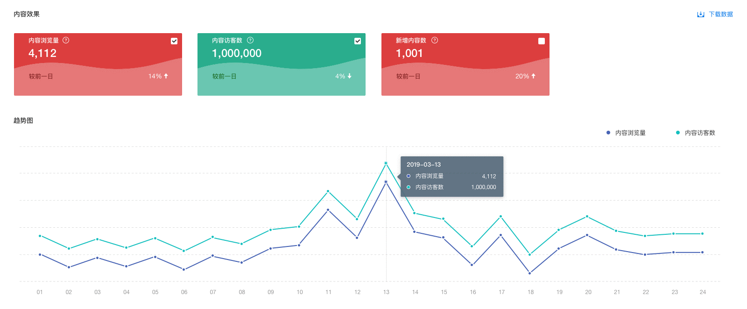The image size is (747, 309).
Task: Click teal data point at day 13 peak
Action: tap(386, 163)
